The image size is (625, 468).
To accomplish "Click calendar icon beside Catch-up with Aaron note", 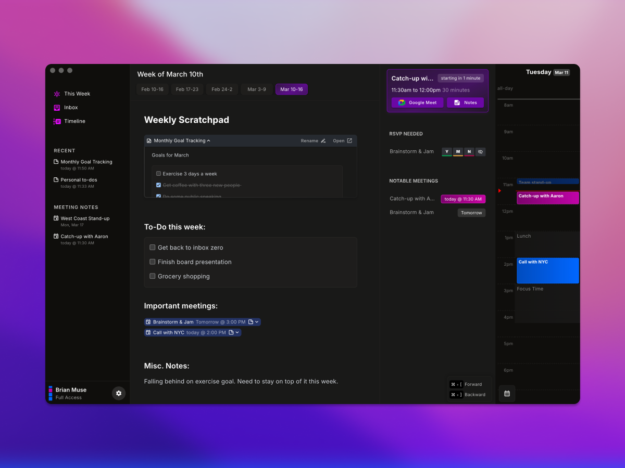I will point(56,236).
